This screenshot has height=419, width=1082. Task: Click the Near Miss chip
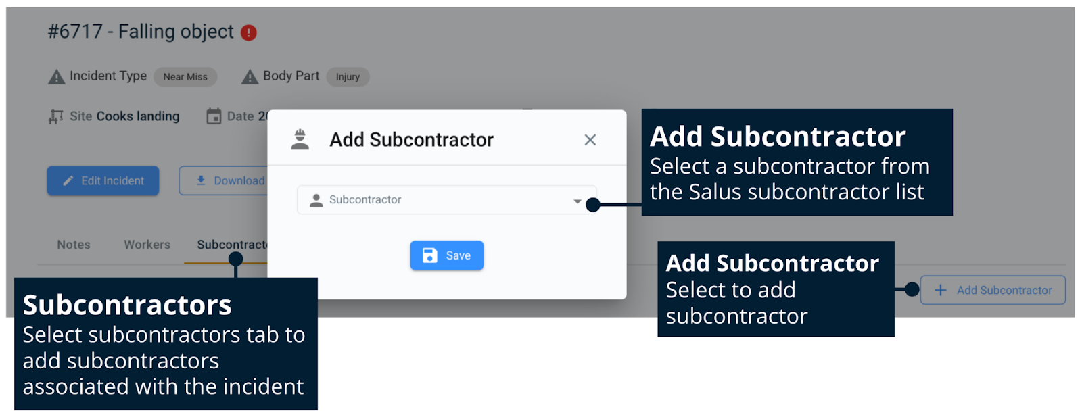coord(185,77)
